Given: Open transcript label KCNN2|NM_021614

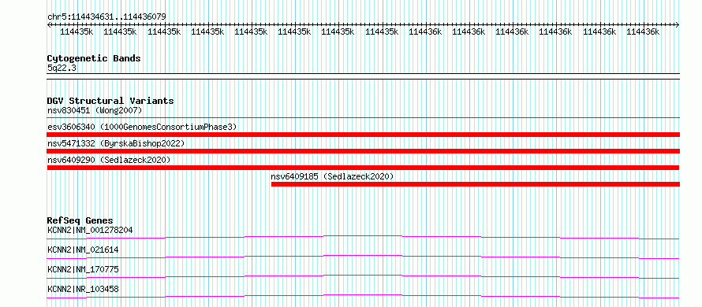Looking at the screenshot, I should 83,250.
